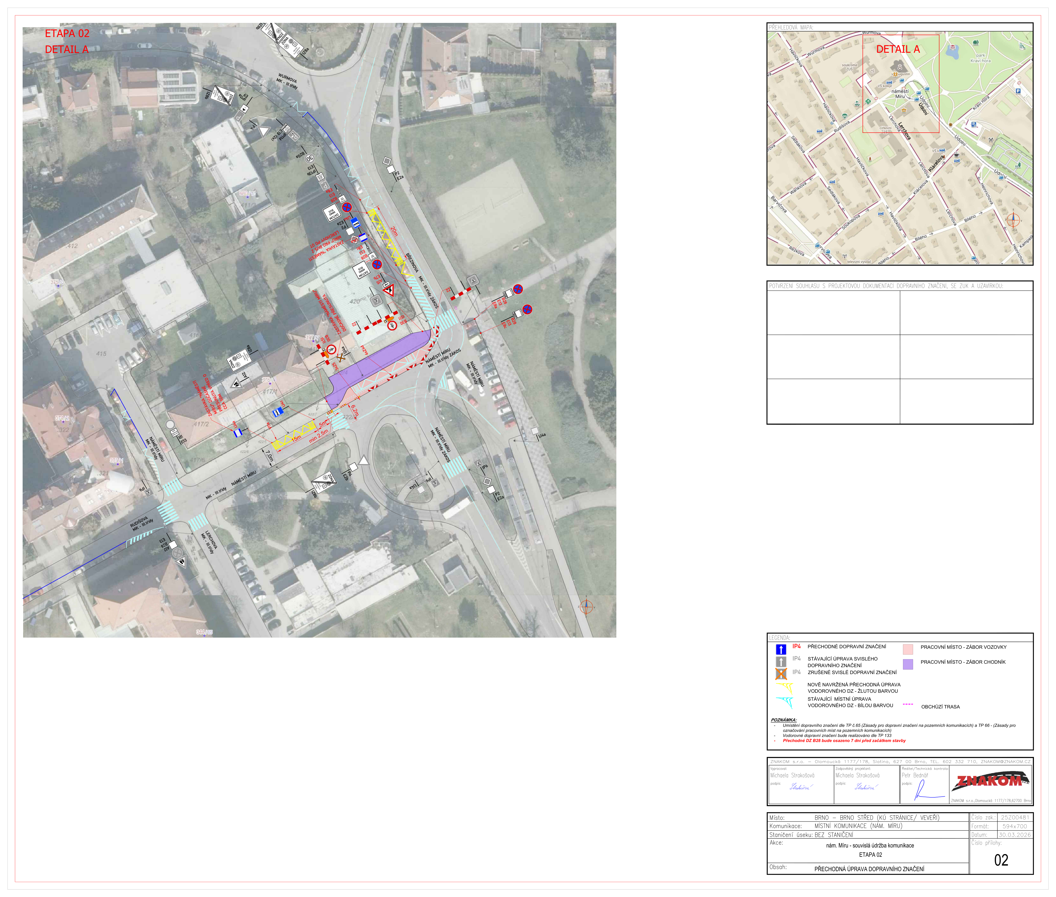Click the date '30.03.2026'

click(1015, 834)
